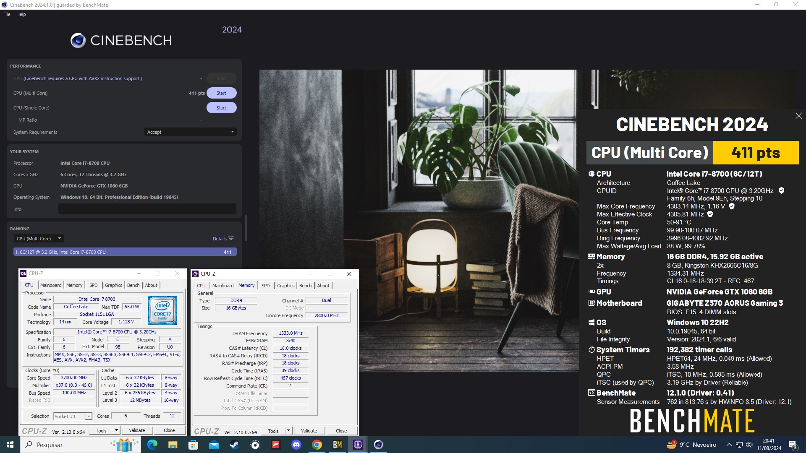Open the volume tray icon

pos(749,445)
